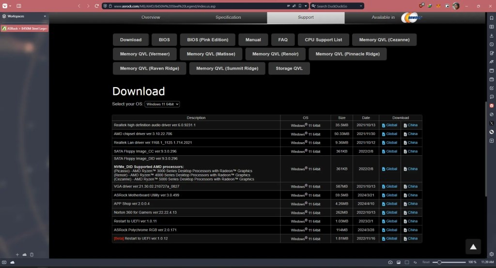Open Memory QVL (Pinnacle Ridge)
The width and height of the screenshot is (496, 268).
pos(347,54)
